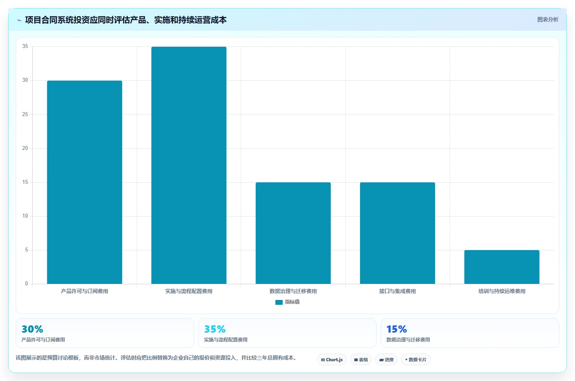
Task: Toggle the 指标值 legend color box
Action: 279,302
